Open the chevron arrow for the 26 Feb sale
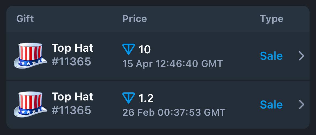The height and width of the screenshot is (135, 316). [301, 104]
